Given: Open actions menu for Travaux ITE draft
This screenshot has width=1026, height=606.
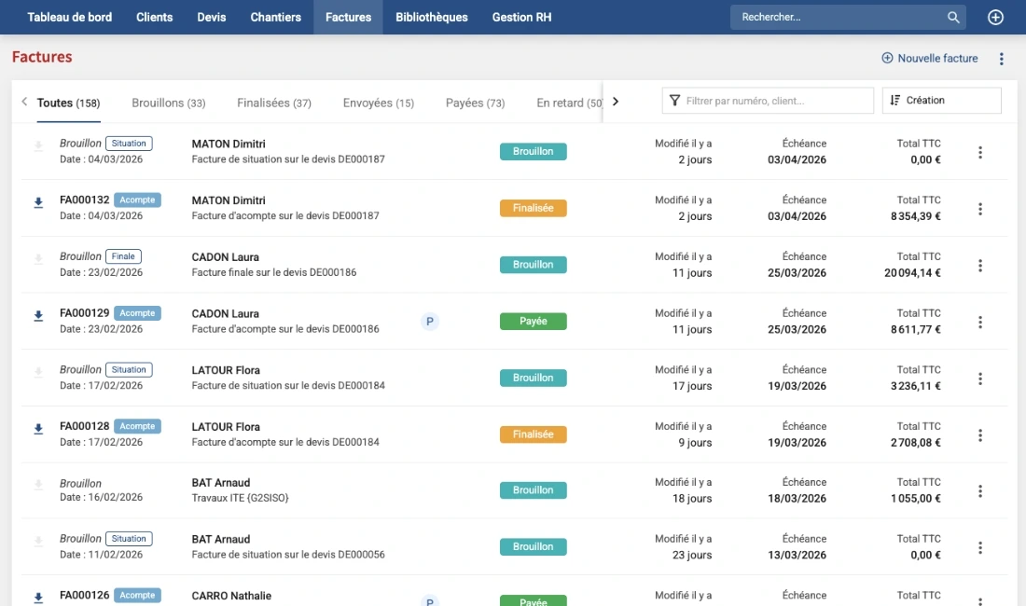Looking at the screenshot, I should [979, 491].
